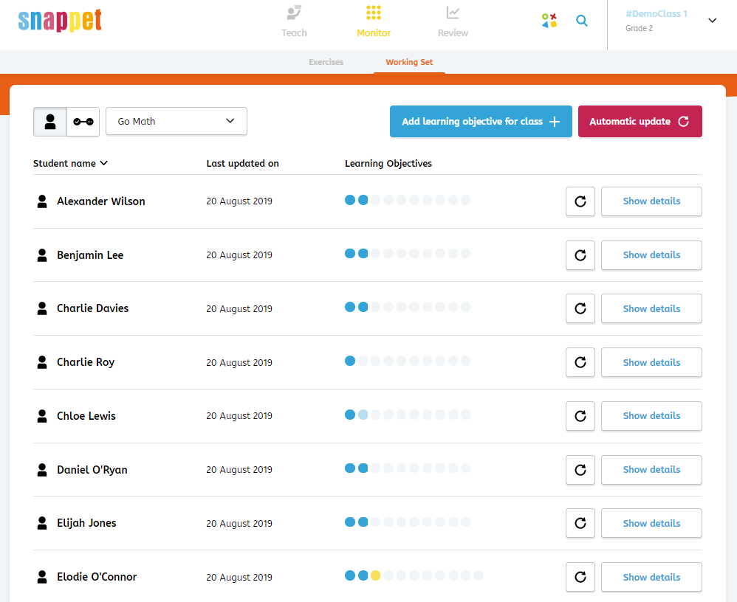Select the Working Set tab
Screen dimensions: 737x602
(x=409, y=62)
